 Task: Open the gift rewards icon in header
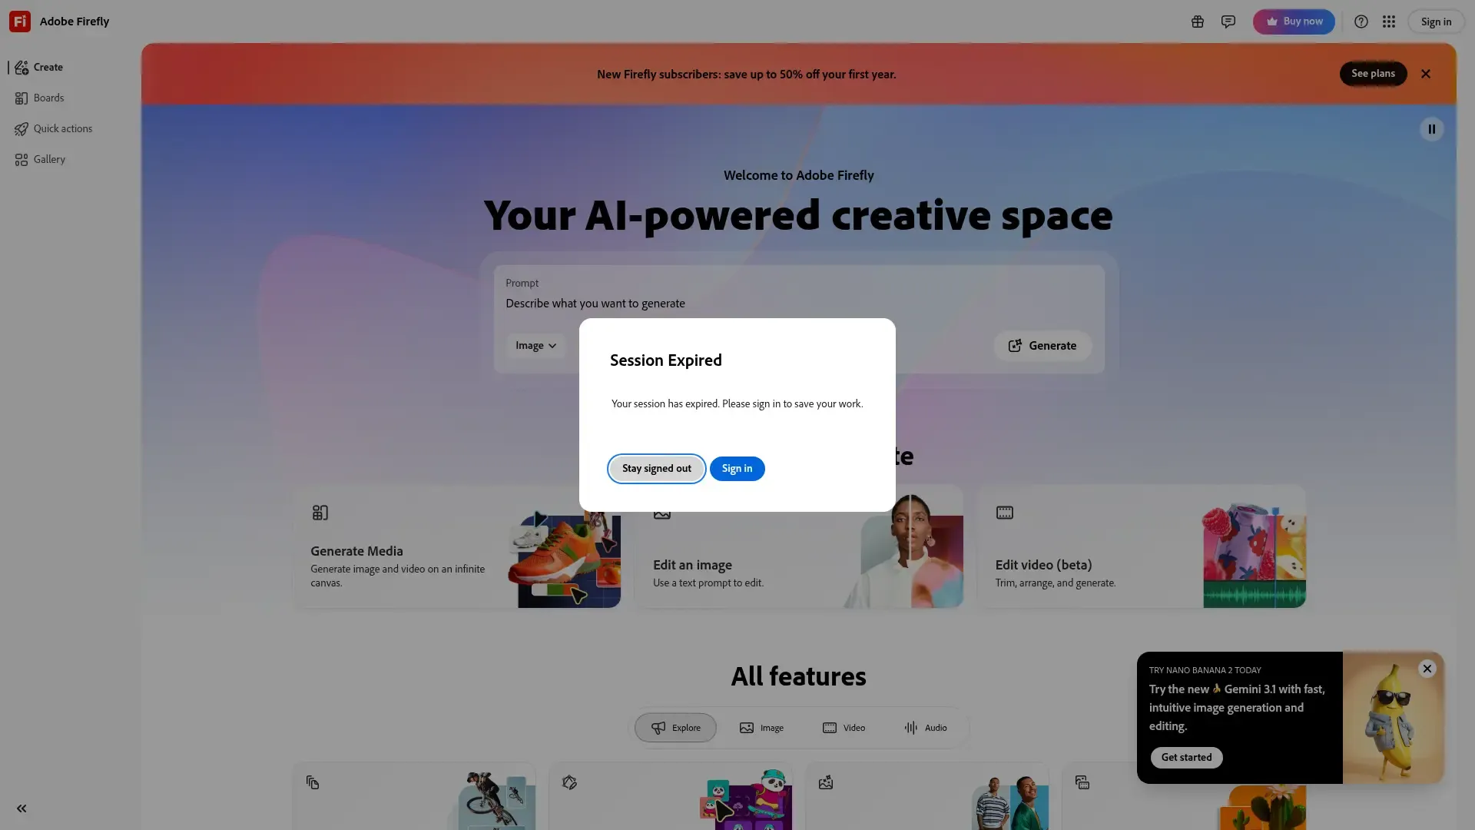(x=1197, y=22)
